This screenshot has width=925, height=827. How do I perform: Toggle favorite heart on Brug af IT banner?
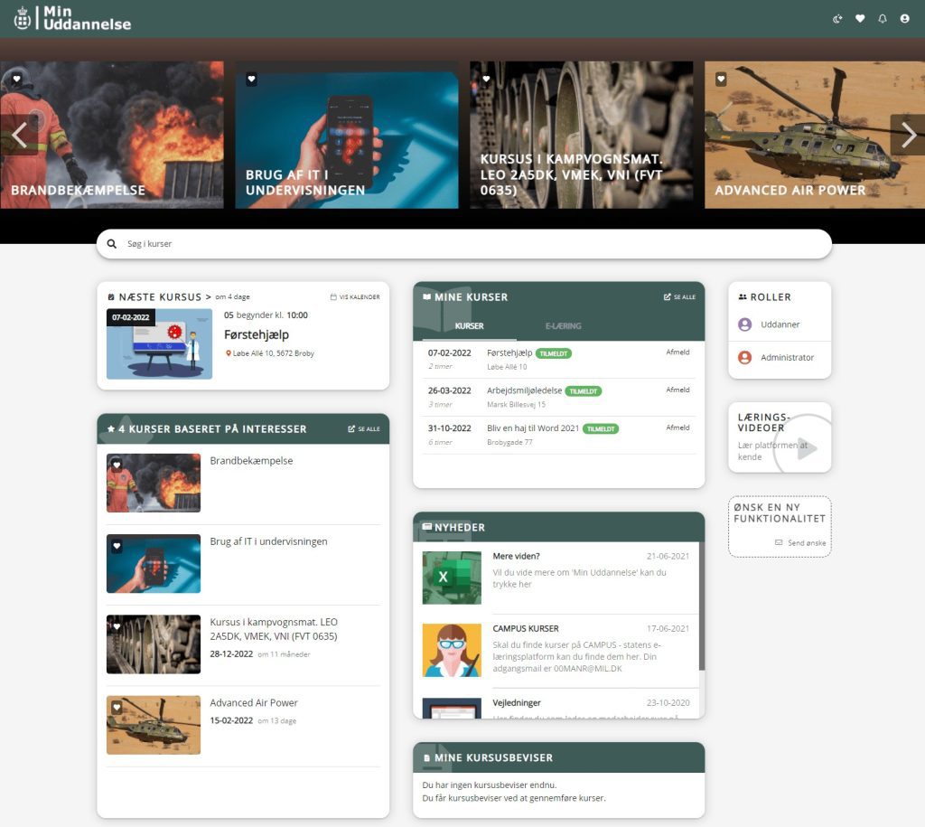click(251, 80)
